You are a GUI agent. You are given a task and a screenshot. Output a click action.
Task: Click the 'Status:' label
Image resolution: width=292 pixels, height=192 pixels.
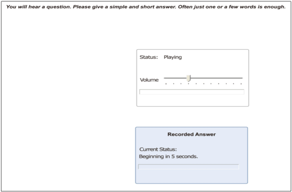point(149,57)
